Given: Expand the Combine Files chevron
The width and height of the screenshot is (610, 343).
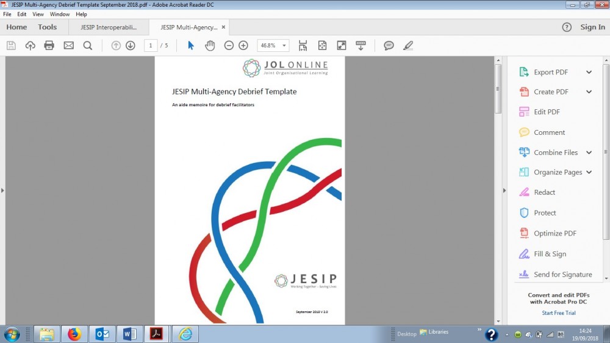Looking at the screenshot, I should pos(589,153).
